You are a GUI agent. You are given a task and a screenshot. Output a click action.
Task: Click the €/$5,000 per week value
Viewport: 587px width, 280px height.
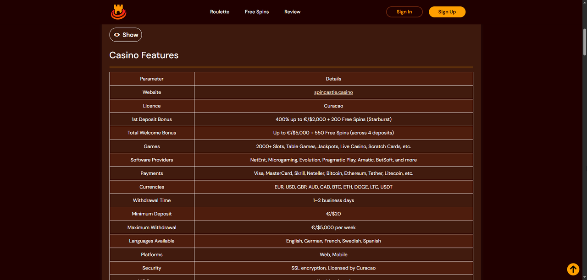333,227
